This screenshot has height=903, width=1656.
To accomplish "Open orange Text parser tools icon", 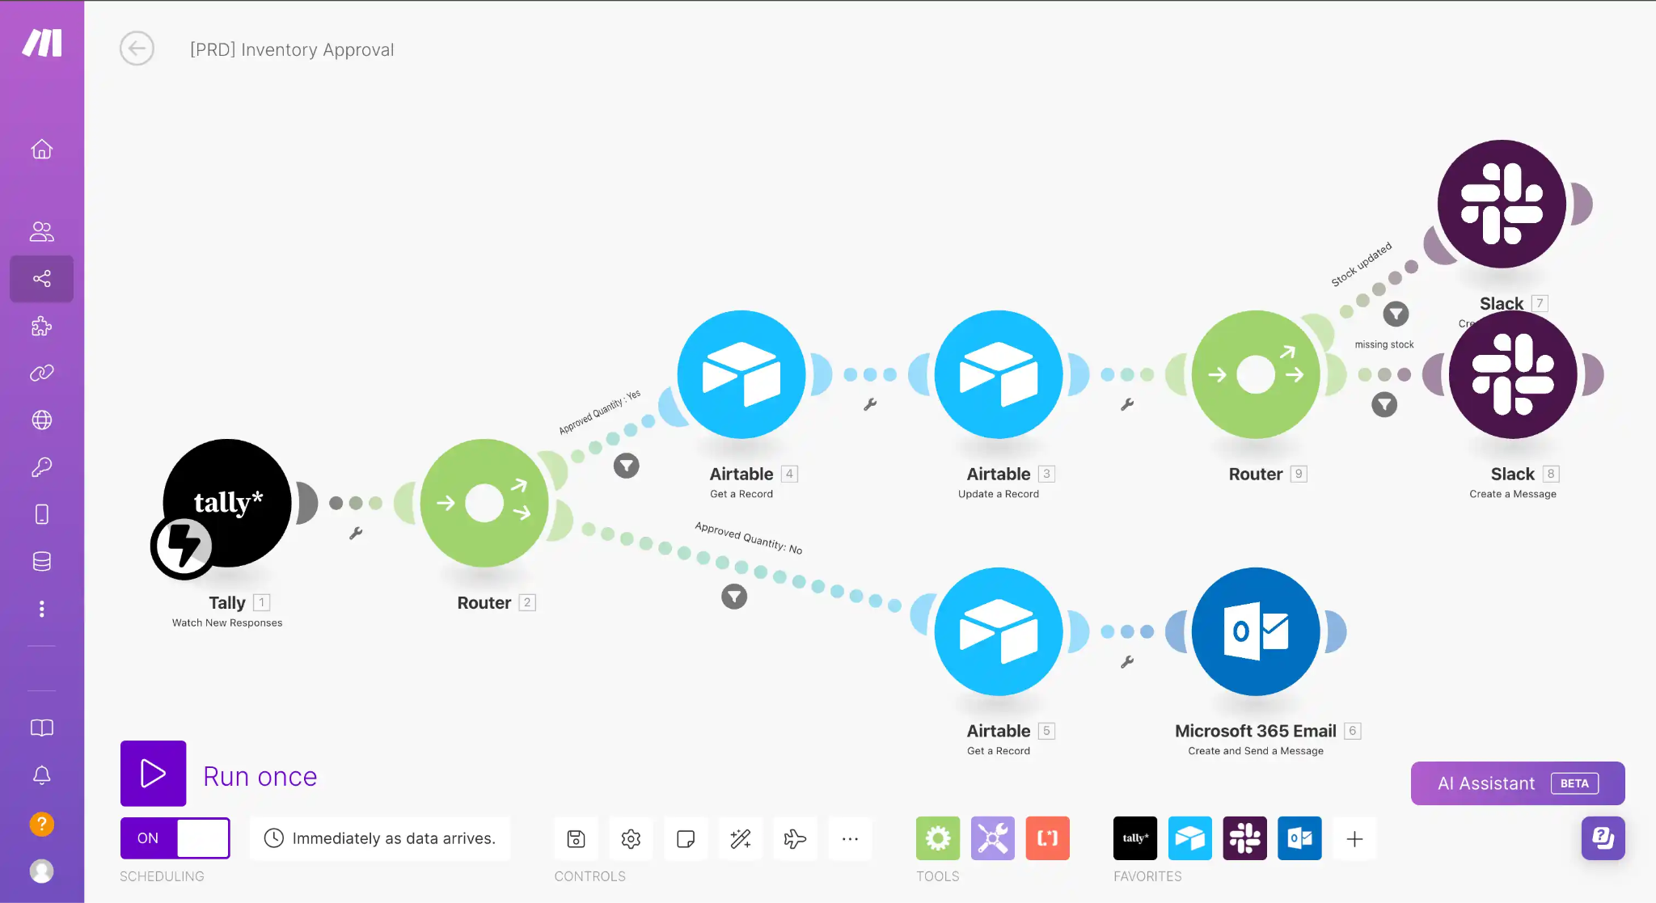I will tap(1048, 838).
